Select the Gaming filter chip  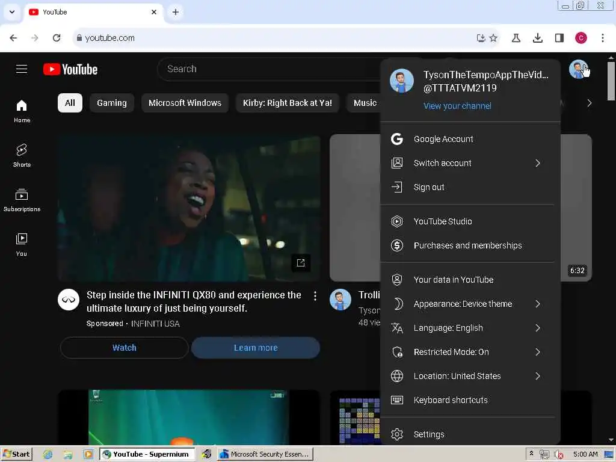[112, 103]
